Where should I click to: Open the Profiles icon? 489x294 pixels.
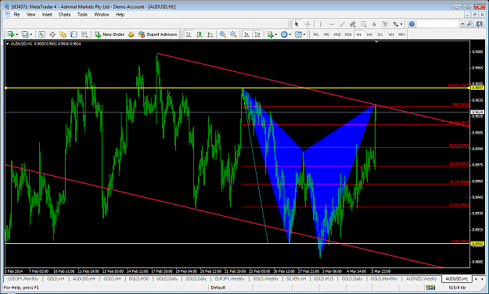24,34
